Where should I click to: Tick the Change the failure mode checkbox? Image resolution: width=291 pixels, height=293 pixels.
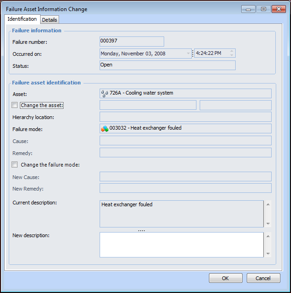coord(15,165)
